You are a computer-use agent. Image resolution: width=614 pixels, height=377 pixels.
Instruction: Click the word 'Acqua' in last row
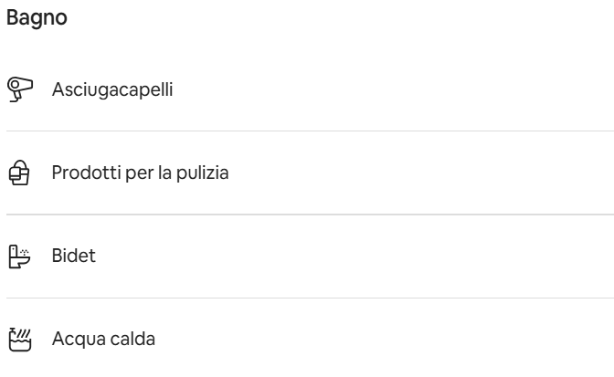pyautogui.click(x=77, y=340)
